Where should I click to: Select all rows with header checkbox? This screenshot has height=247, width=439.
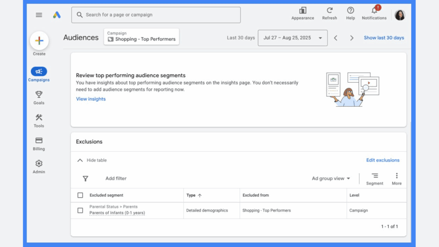[x=80, y=195]
